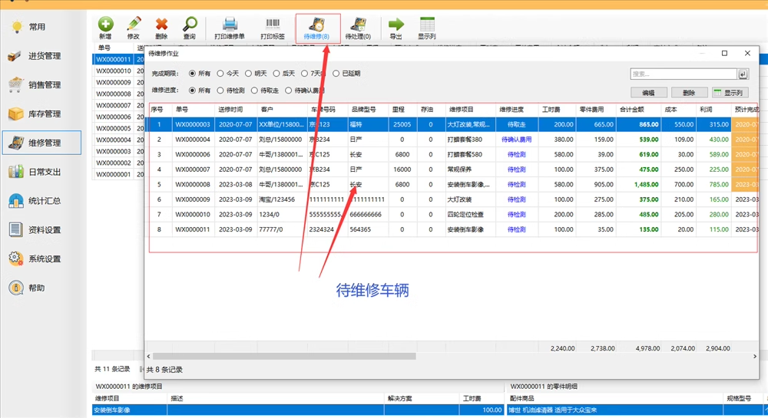
Task: Select 所有 radio for 完成期限
Action: point(192,74)
